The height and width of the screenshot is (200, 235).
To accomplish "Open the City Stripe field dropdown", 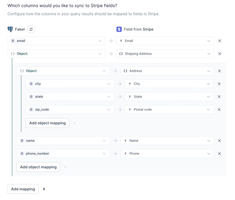I will [169, 84].
